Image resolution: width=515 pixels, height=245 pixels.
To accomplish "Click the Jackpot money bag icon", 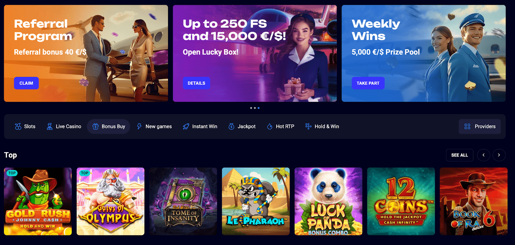I will [x=231, y=126].
